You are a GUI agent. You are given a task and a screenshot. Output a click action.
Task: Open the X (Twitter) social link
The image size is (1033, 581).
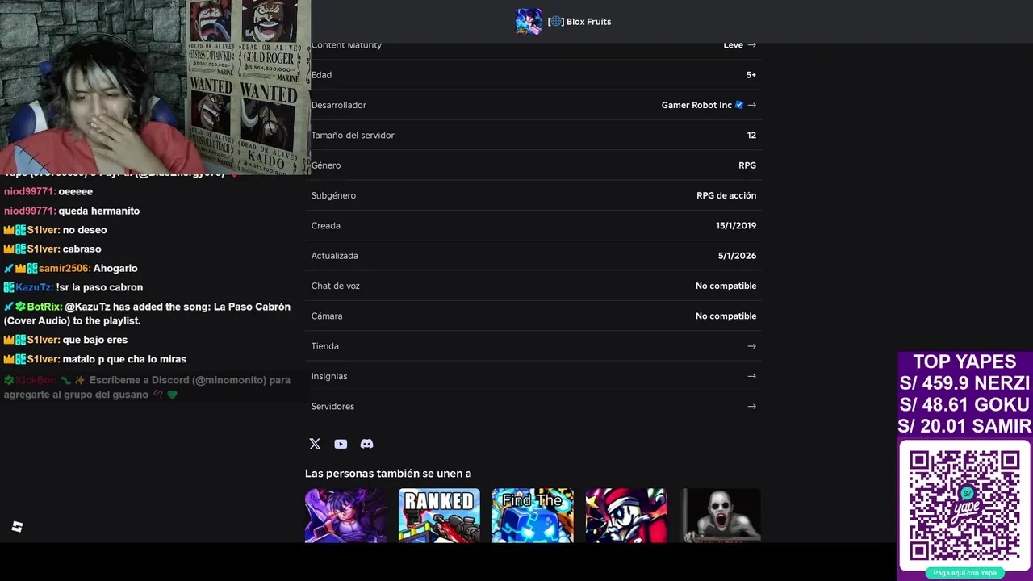(x=315, y=444)
